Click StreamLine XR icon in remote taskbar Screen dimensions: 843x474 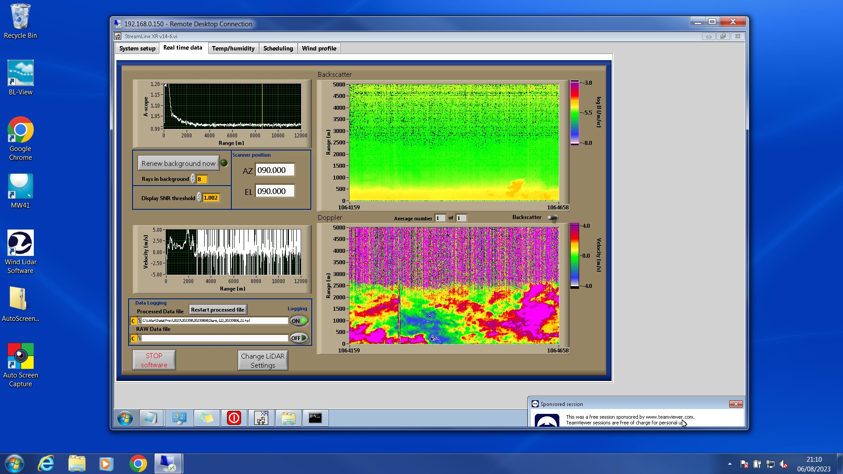261,418
